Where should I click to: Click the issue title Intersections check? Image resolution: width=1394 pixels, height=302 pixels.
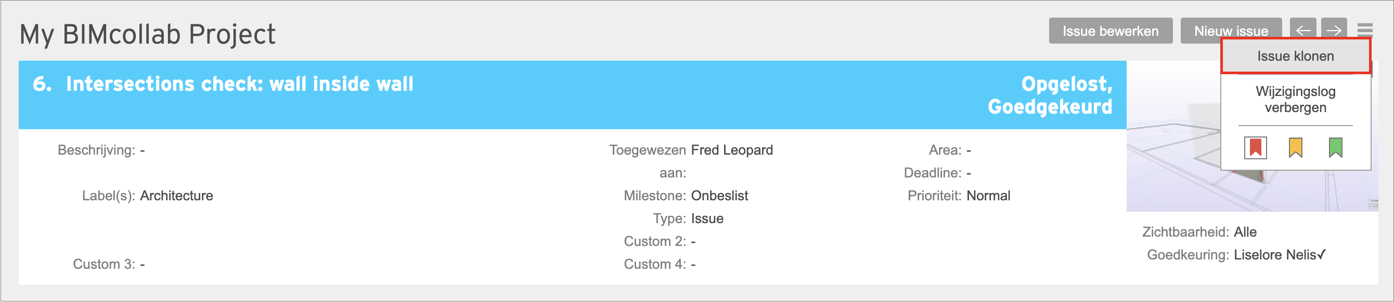click(239, 84)
